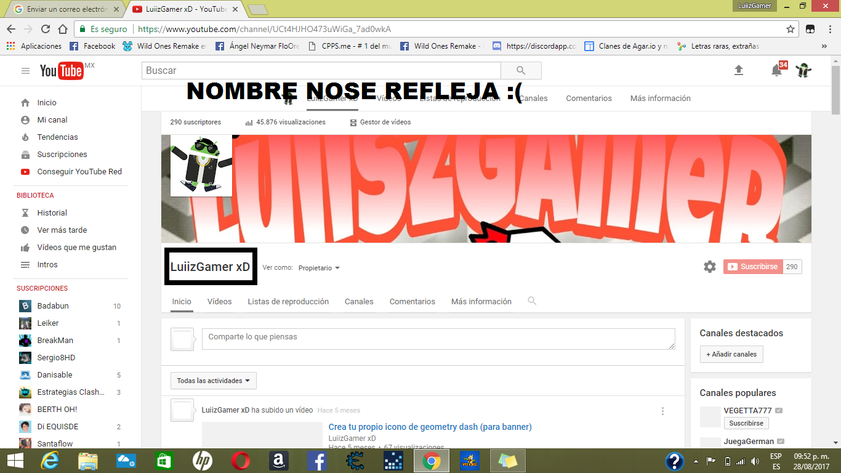Open the account avatar menu
The height and width of the screenshot is (473, 841).
pyautogui.click(x=803, y=70)
